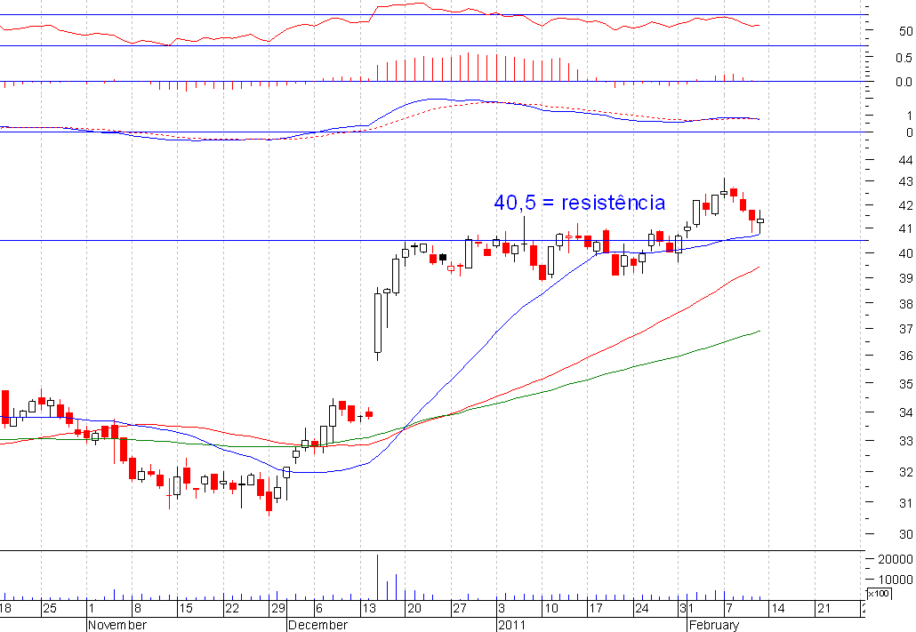Select the 36 price axis label
This screenshot has width=916, height=632.
coord(905,356)
